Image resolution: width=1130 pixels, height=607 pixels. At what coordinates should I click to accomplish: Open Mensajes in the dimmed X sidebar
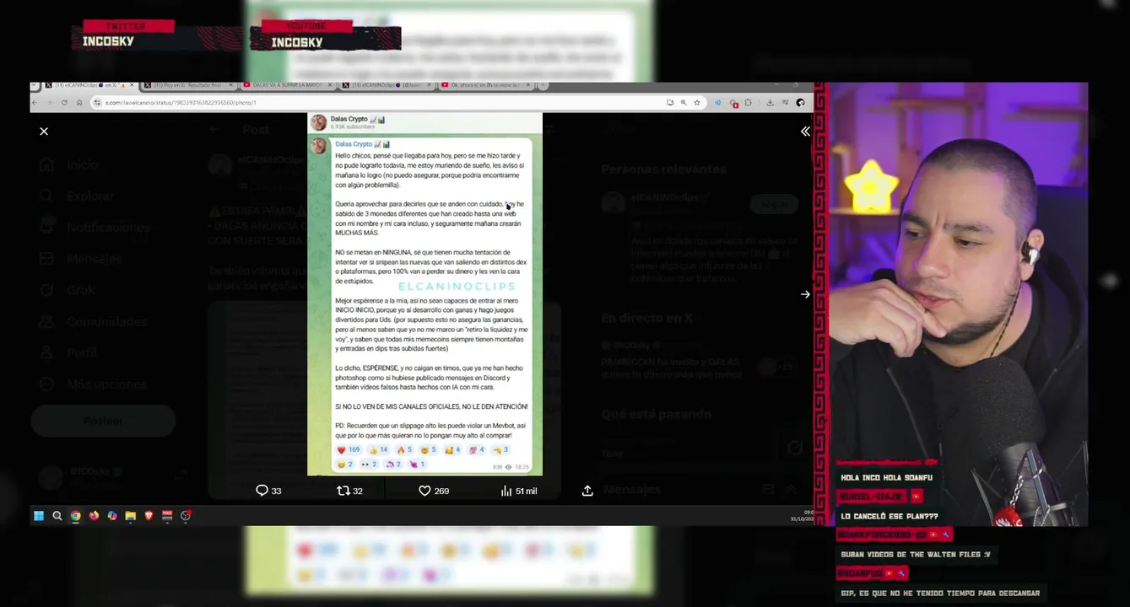point(81,259)
